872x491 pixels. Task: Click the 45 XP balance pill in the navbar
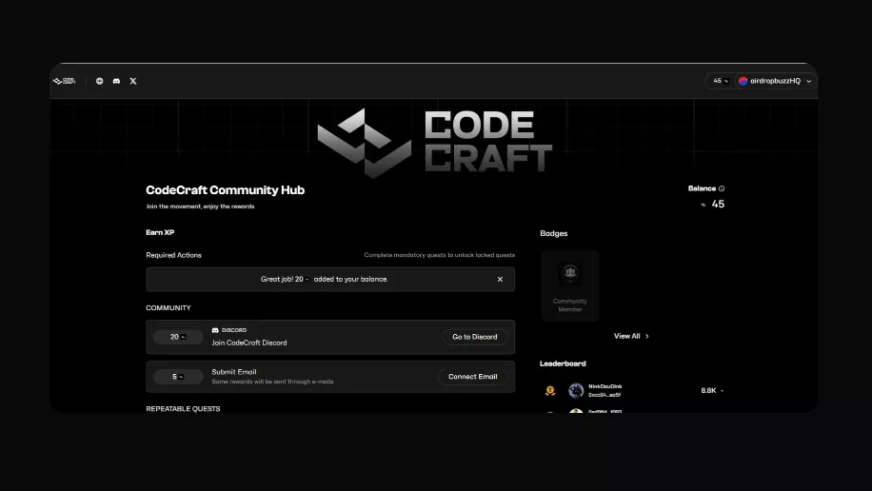coord(721,81)
